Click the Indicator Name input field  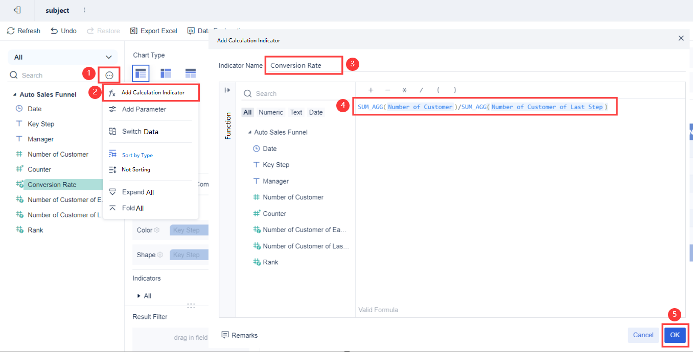pos(304,65)
